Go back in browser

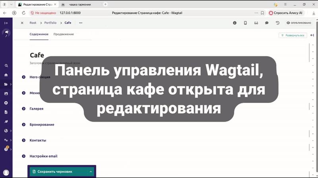(x=5, y=13)
